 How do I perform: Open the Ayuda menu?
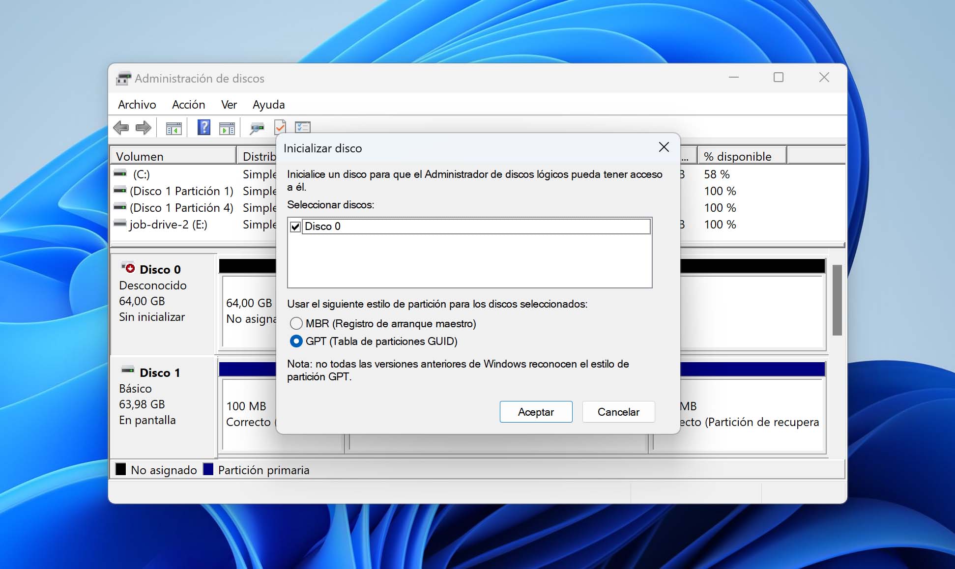(269, 105)
